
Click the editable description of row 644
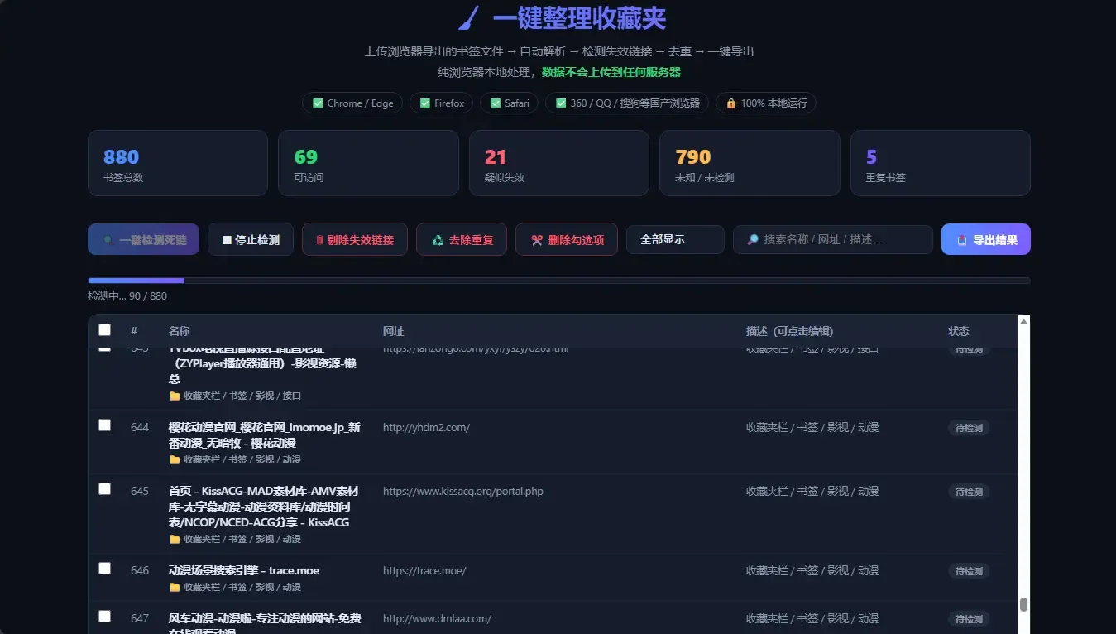812,428
